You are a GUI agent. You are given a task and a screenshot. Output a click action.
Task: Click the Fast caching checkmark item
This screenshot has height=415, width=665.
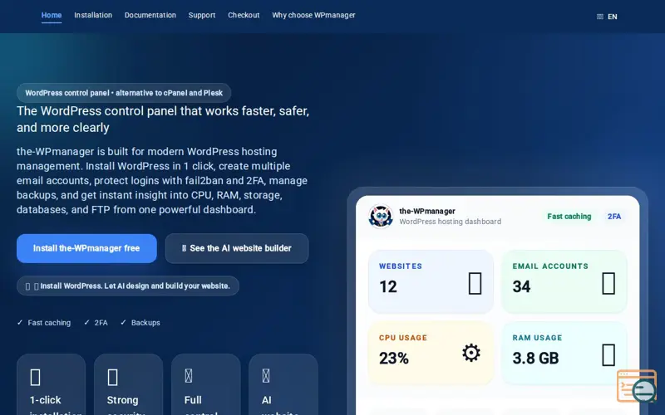pyautogui.click(x=44, y=323)
